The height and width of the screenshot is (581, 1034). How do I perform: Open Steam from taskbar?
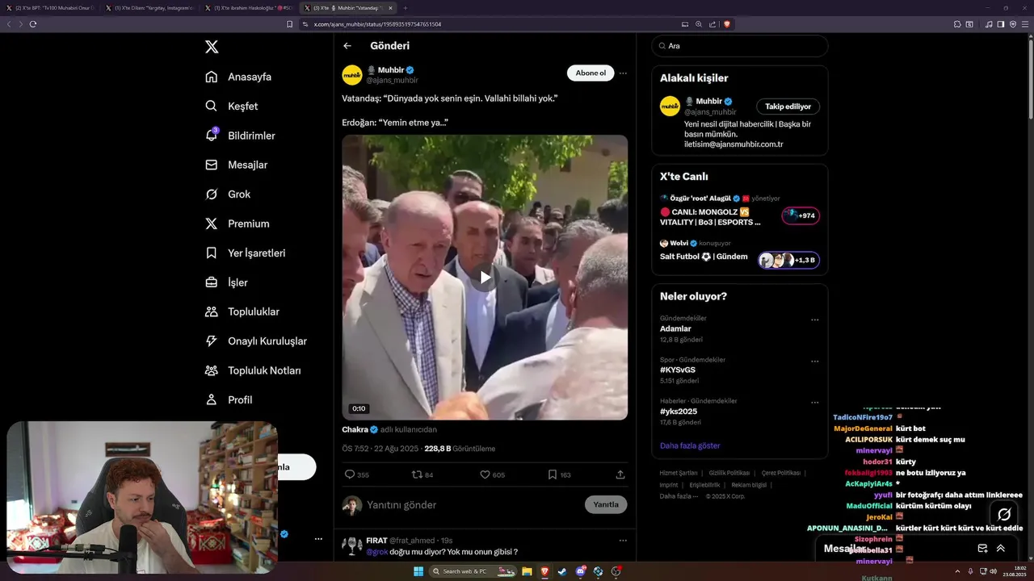[562, 571]
